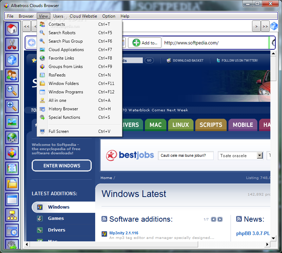Image resolution: width=282 pixels, height=253 pixels.
Task: Switch to the MAC category tab
Action: pyautogui.click(x=155, y=125)
